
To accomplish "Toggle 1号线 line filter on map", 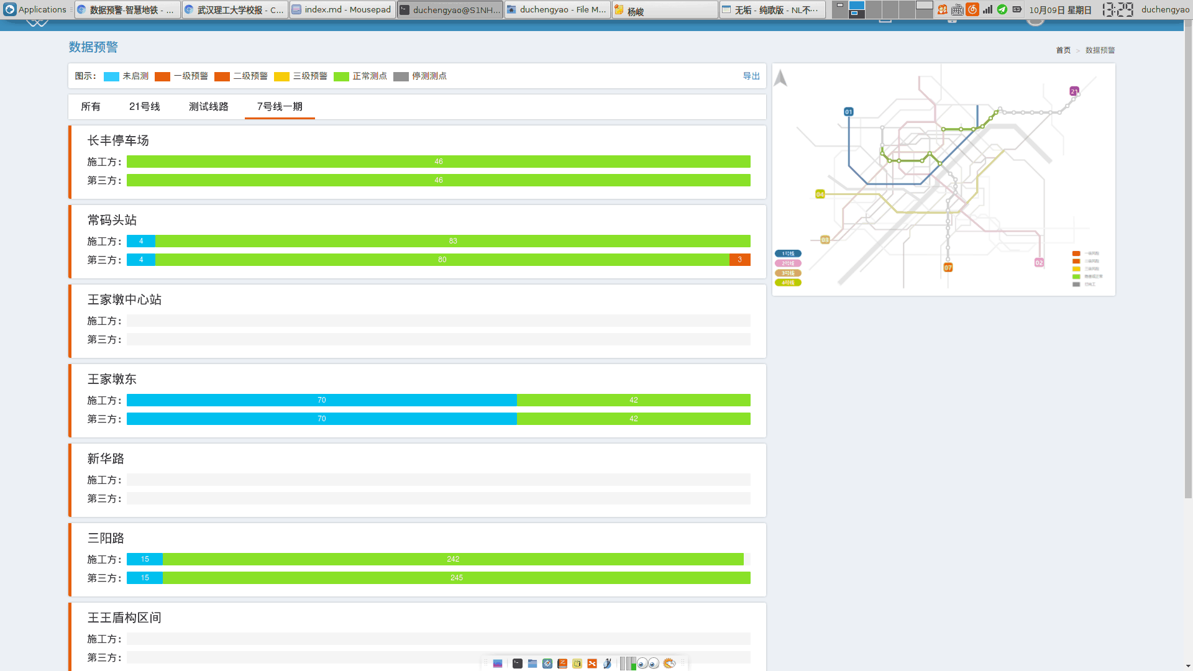I will tap(788, 253).
